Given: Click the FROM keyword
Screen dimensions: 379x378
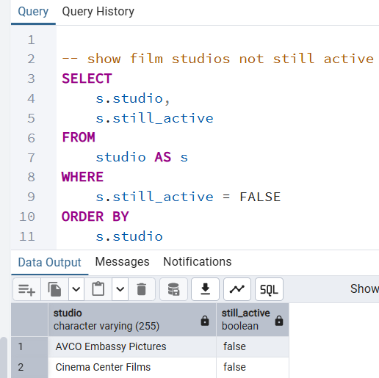Looking at the screenshot, I should coord(79,137).
